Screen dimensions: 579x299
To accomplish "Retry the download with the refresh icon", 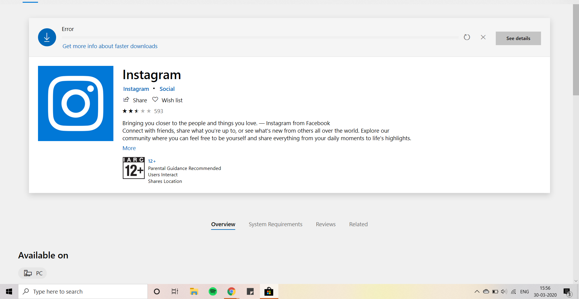I will point(467,37).
